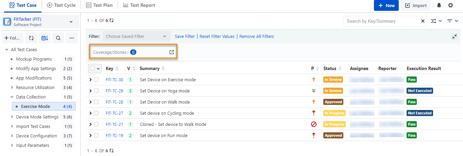Open the FitTacker project dropdown chevron

click(x=71, y=22)
